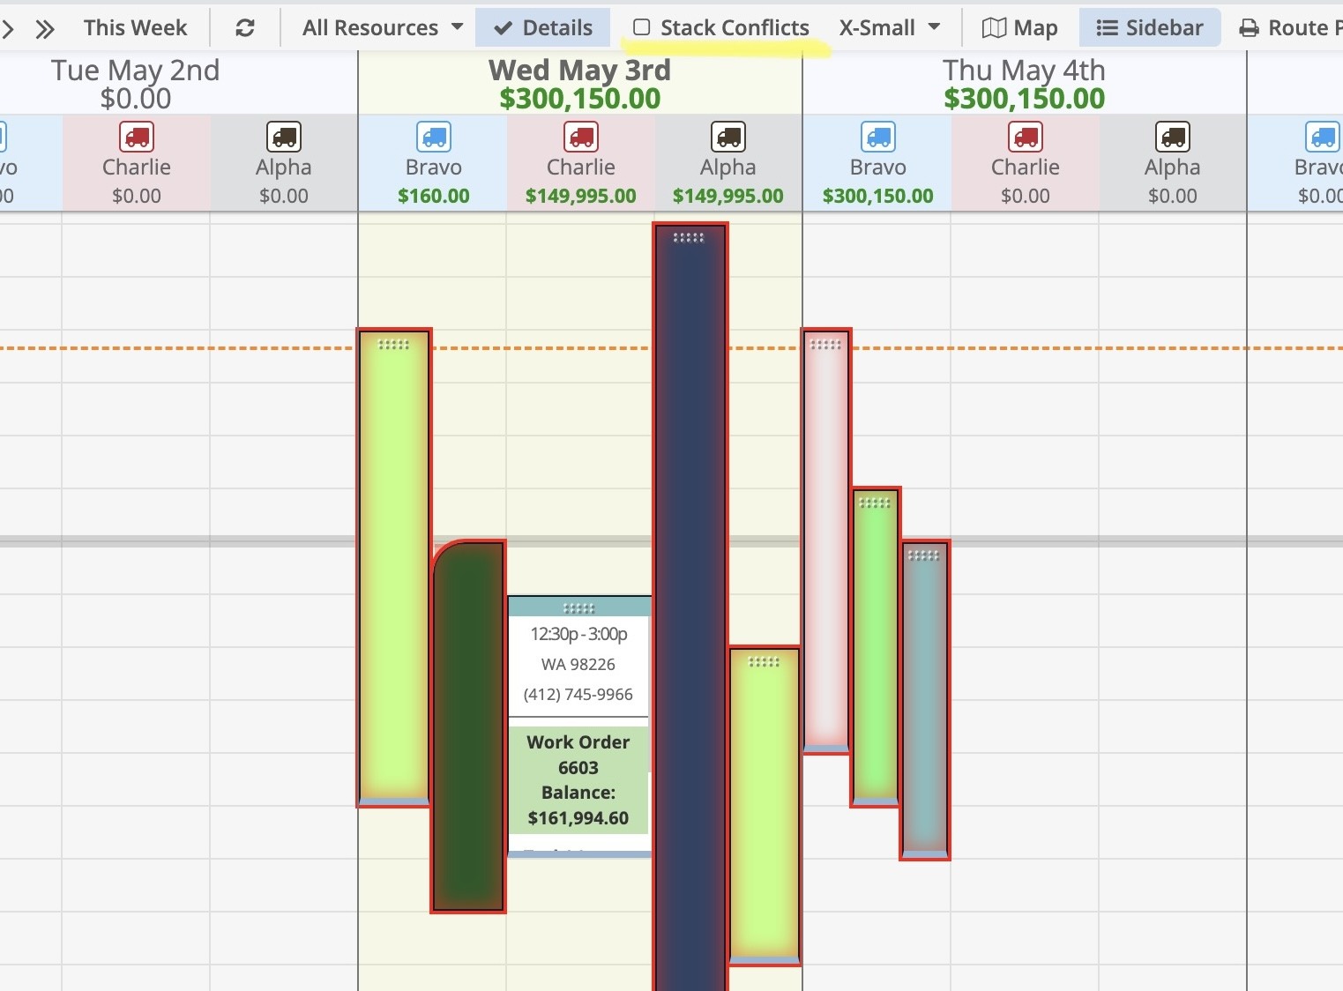Click the refresh schedule icon
The width and height of the screenshot is (1343, 991).
[x=245, y=28]
